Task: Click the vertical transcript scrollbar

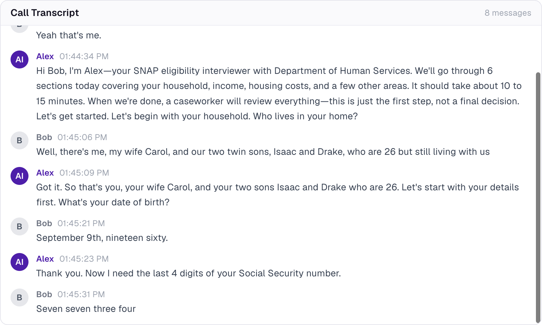Action: coord(538,198)
